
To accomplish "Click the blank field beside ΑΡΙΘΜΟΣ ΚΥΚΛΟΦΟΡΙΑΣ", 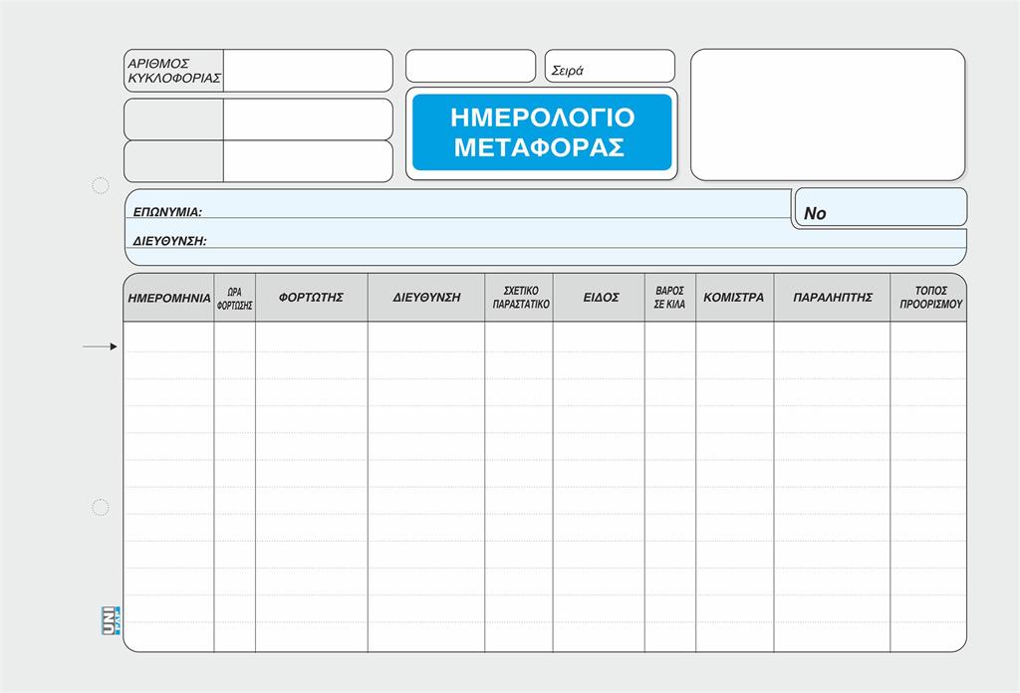I will 308,71.
